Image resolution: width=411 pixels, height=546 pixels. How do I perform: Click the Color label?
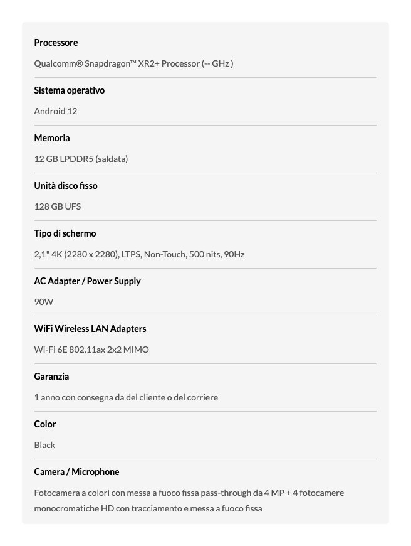[45, 424]
